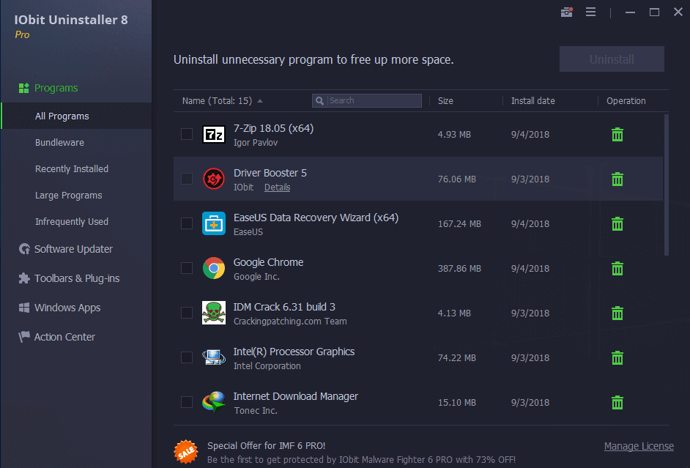Click the trash icon for Internet Download Manager
Image resolution: width=690 pixels, height=468 pixels.
[x=617, y=403]
